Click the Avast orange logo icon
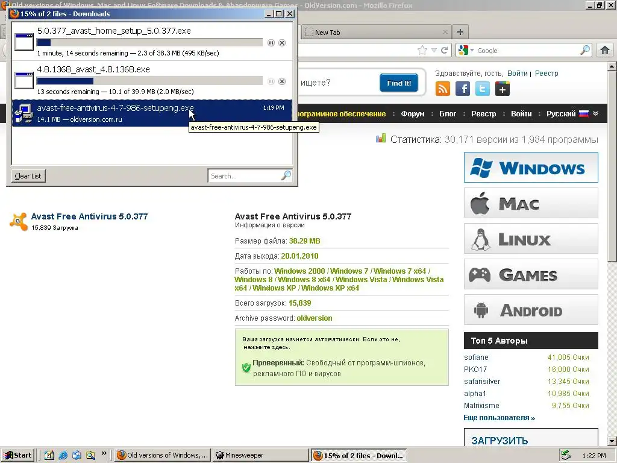 coord(19,222)
